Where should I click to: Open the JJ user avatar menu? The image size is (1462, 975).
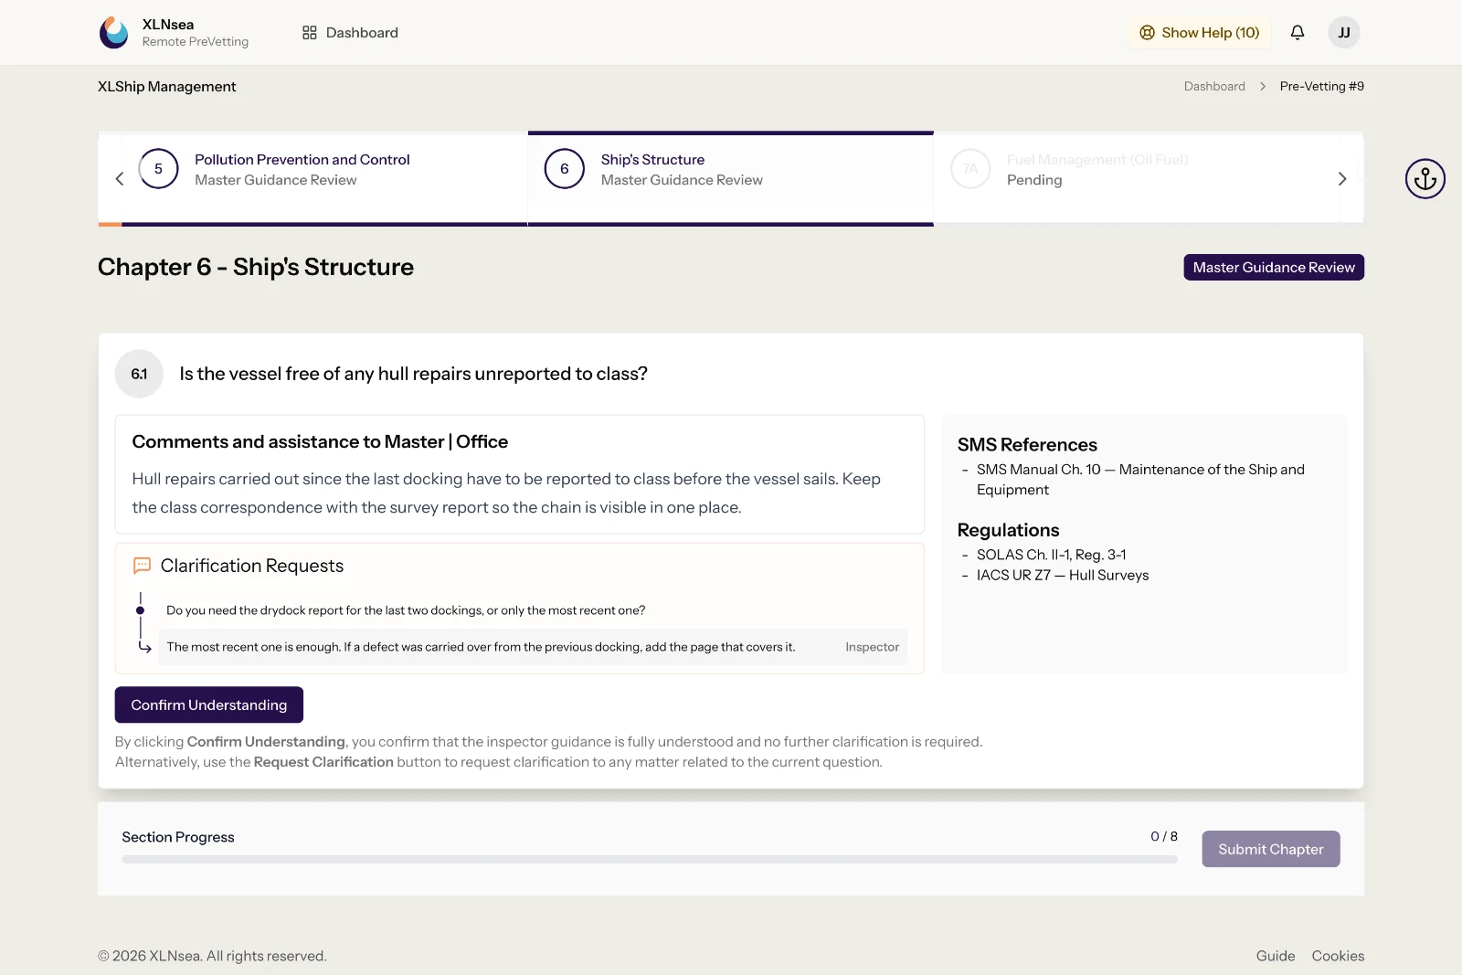coord(1344,33)
